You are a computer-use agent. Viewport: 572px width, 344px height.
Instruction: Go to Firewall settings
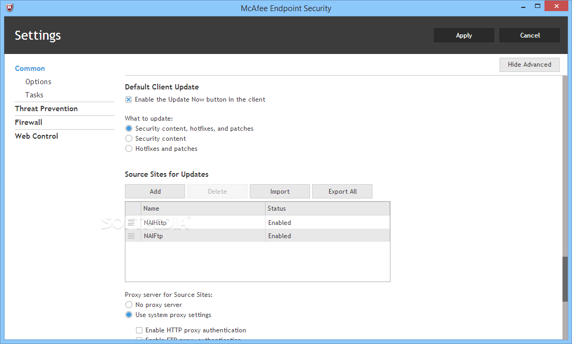pos(29,122)
